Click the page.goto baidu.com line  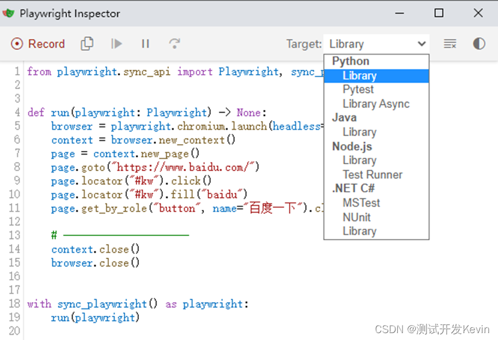point(155,167)
